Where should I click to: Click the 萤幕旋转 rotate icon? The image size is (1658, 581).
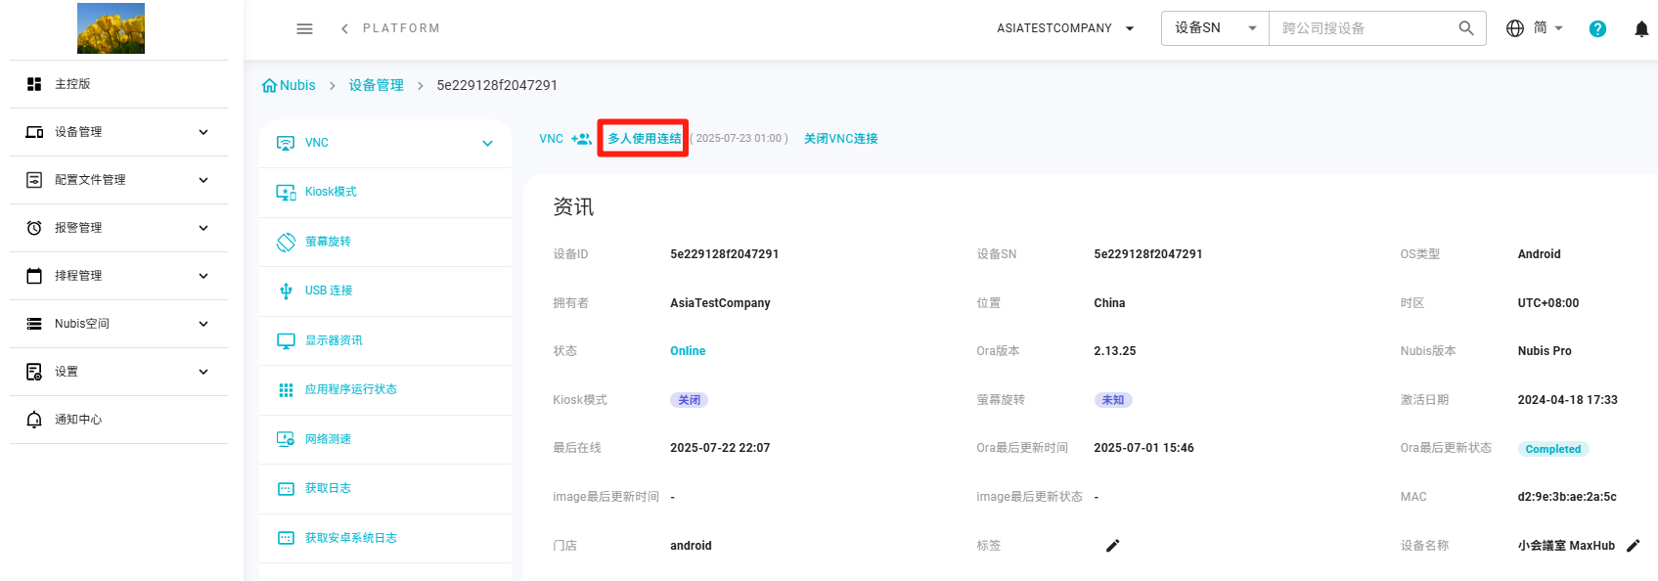pyautogui.click(x=286, y=242)
